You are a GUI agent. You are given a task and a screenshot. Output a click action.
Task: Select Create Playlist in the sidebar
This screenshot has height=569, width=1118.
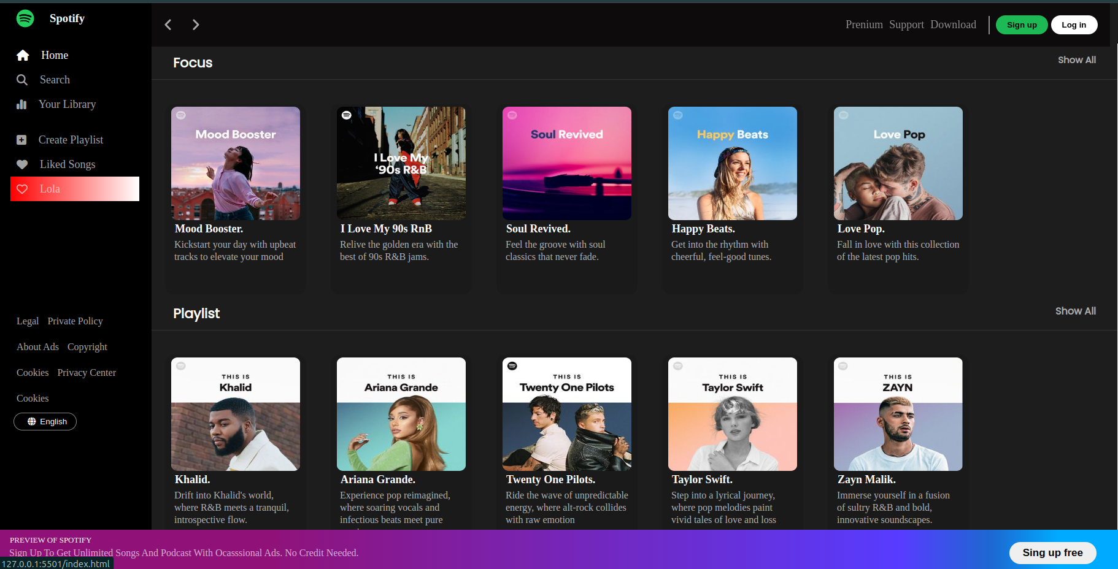pos(71,140)
